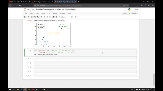The height and width of the screenshot is (91, 163).
Task: Close the Home Page browser tab
Action: (52, 2)
